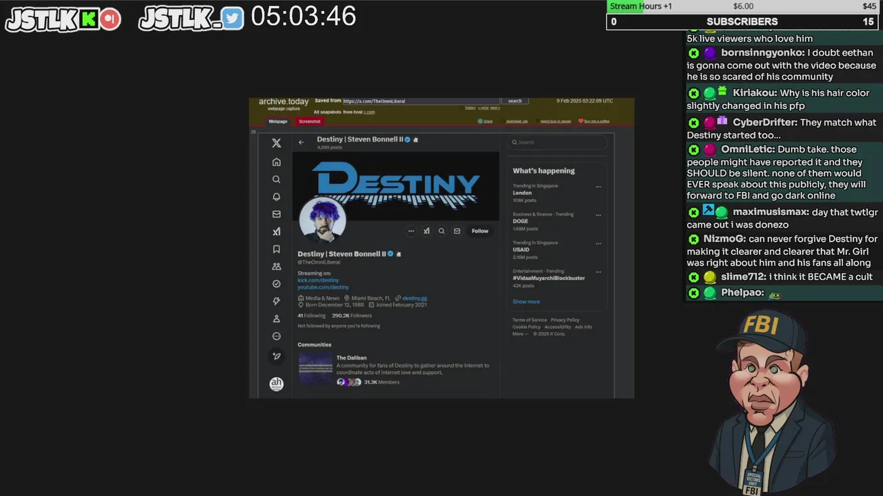This screenshot has width=883, height=496.
Task: Open Terms of Service footer link
Action: [530, 320]
